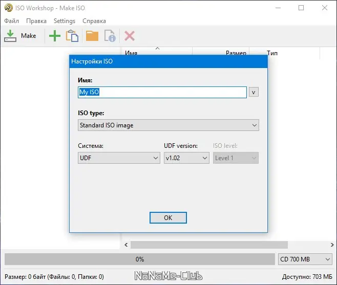Click the file Properties info icon

[x=110, y=36]
